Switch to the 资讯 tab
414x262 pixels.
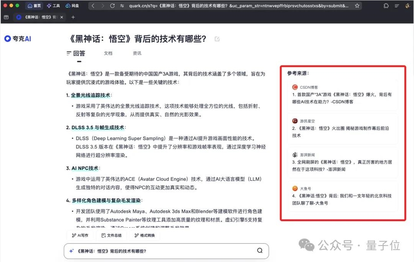point(137,53)
